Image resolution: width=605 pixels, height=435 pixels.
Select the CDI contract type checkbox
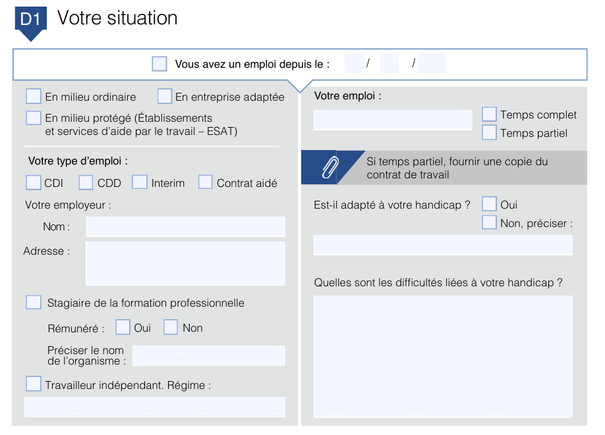(34, 182)
